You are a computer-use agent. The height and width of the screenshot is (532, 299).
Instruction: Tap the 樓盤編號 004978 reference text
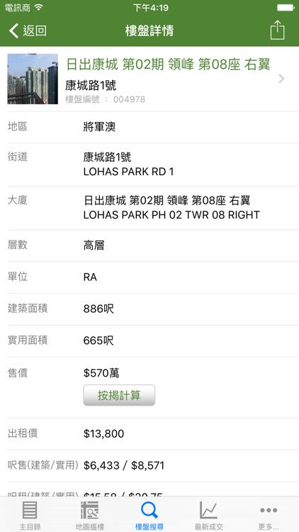click(105, 99)
